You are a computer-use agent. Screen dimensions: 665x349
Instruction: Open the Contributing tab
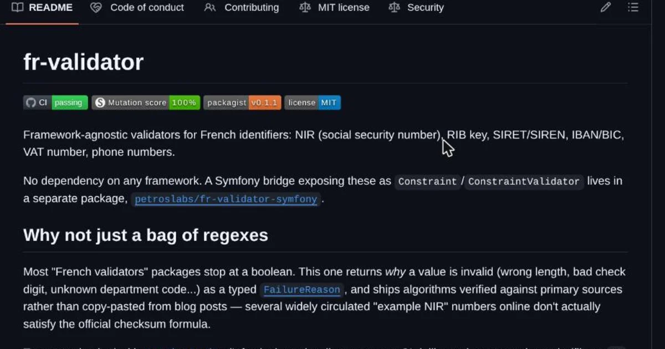pyautogui.click(x=242, y=8)
